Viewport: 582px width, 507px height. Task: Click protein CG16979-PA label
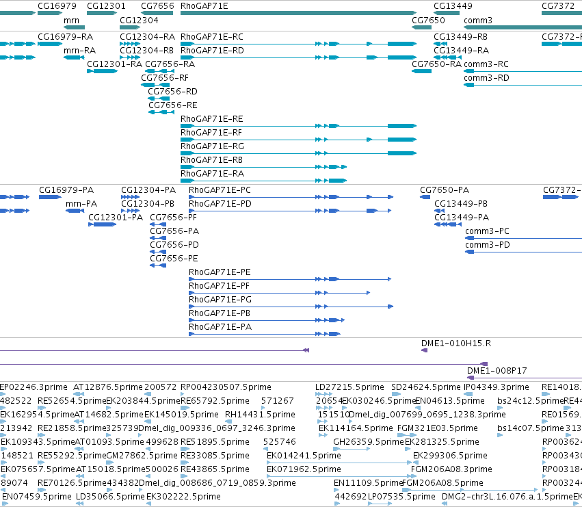[x=66, y=190]
